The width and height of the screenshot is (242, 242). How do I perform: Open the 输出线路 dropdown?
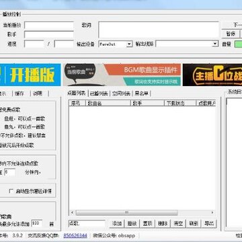[x=215, y=44]
